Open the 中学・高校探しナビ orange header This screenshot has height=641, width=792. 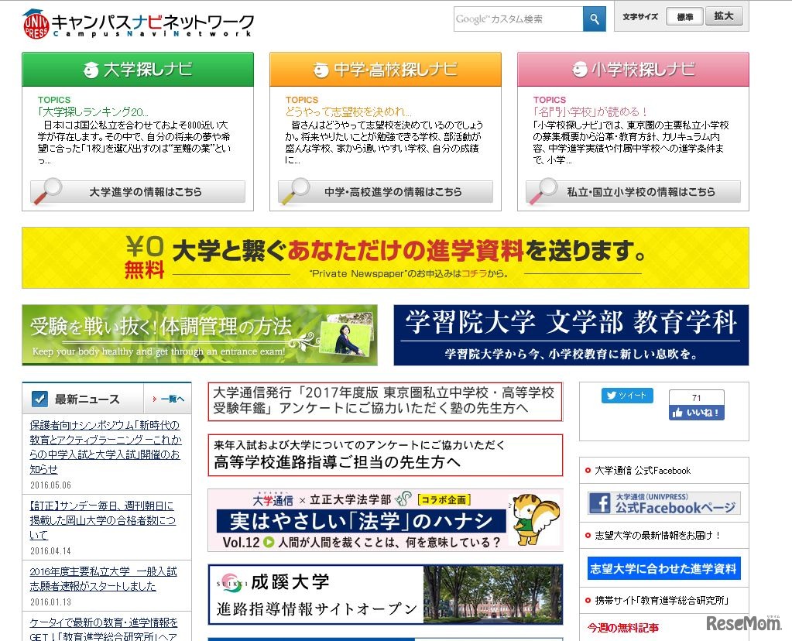coord(386,69)
